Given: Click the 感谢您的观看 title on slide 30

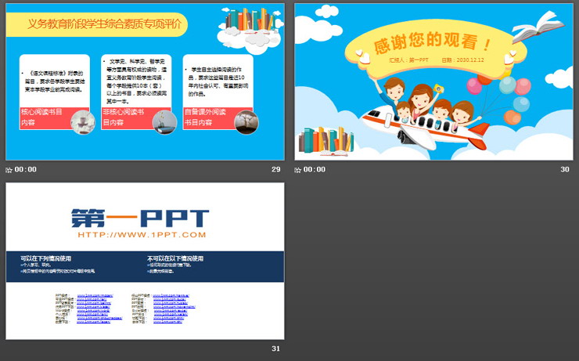Looking at the screenshot, I should point(432,42).
